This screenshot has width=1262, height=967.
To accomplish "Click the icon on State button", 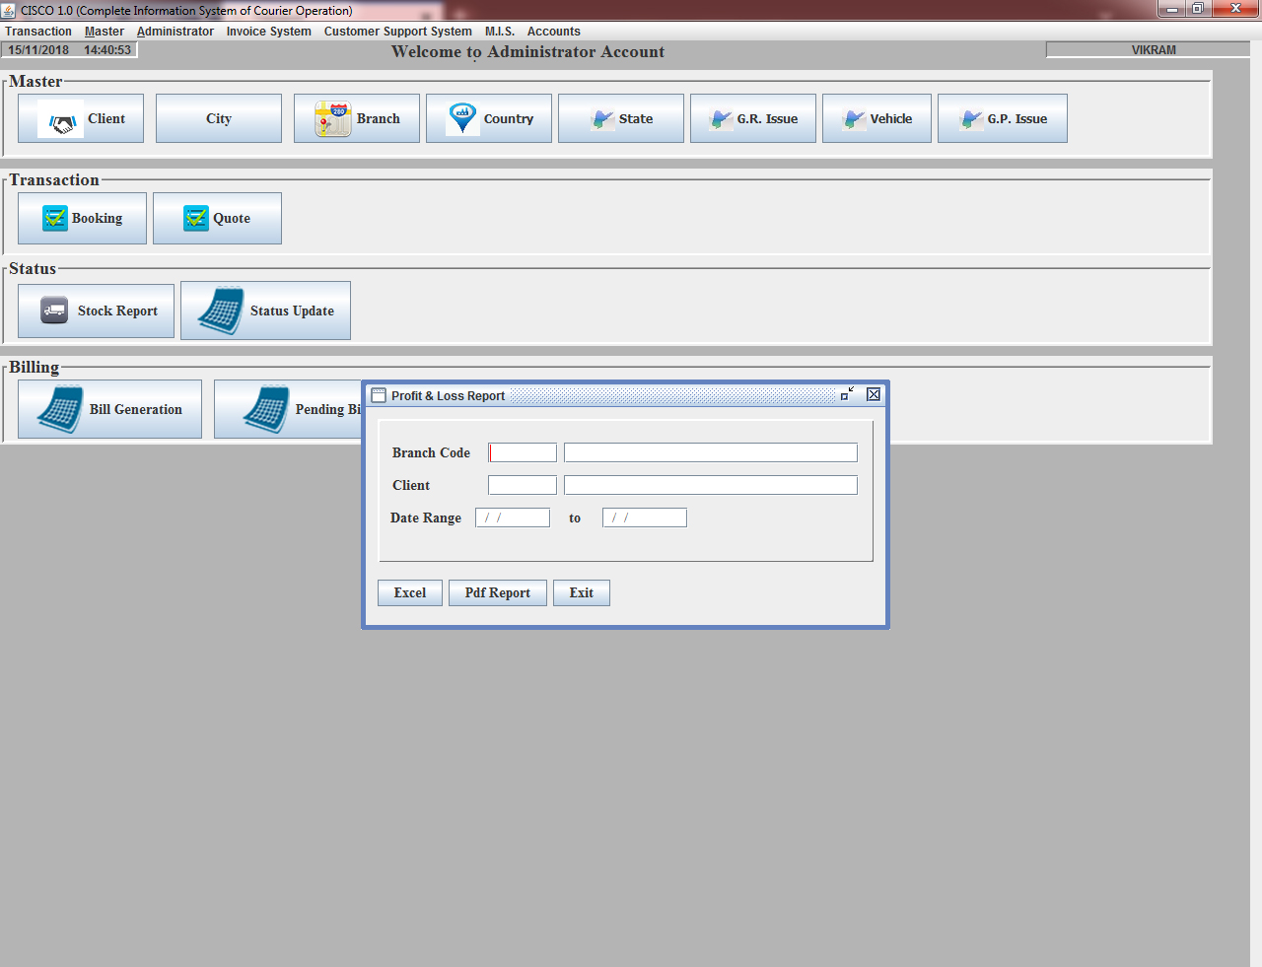I will click(x=602, y=119).
